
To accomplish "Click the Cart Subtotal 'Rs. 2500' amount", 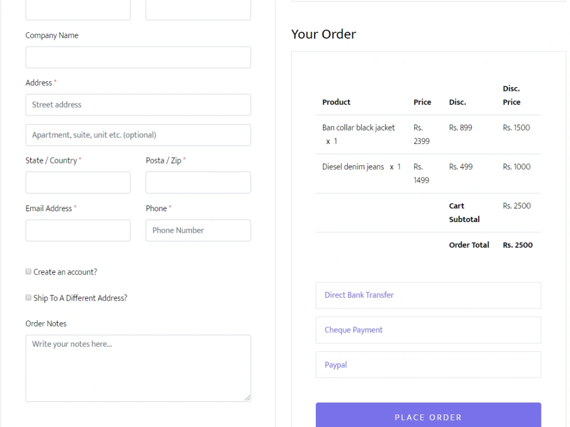I will point(516,206).
